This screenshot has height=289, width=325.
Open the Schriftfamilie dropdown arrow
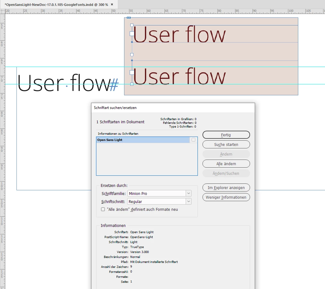pos(188,193)
